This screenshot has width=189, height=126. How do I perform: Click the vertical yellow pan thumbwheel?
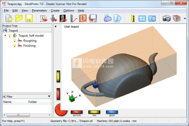(x=58, y=77)
